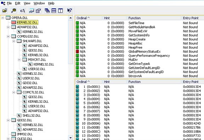This screenshot has height=140, width=204.
Task: Click the export icon for ordinal 13 (0x000D)
Action: pos(78,136)
